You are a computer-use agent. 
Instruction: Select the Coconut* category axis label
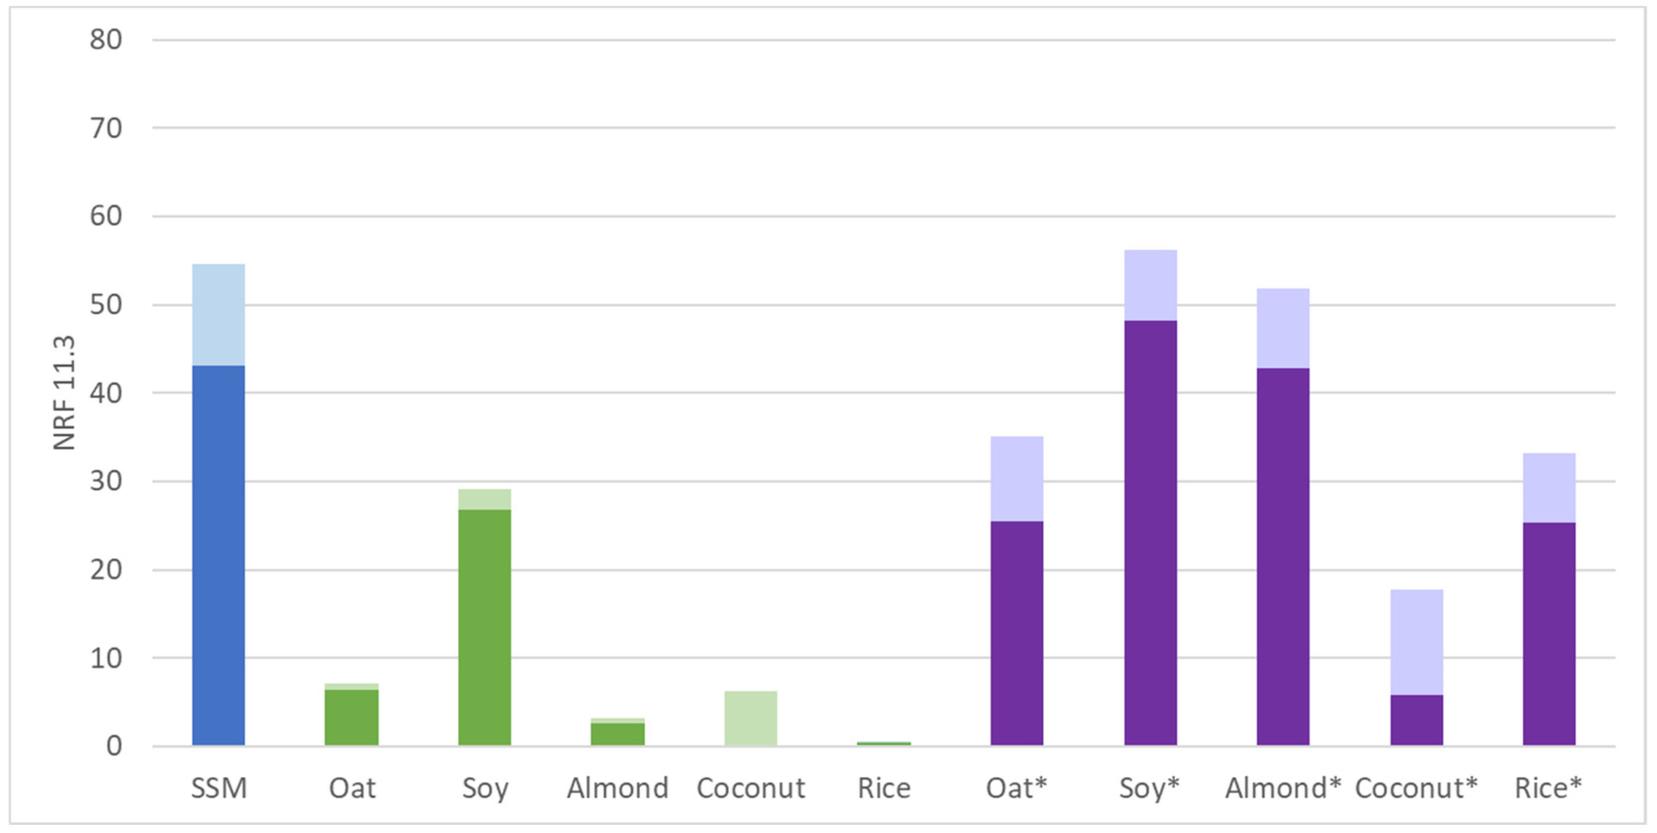coord(1416,788)
